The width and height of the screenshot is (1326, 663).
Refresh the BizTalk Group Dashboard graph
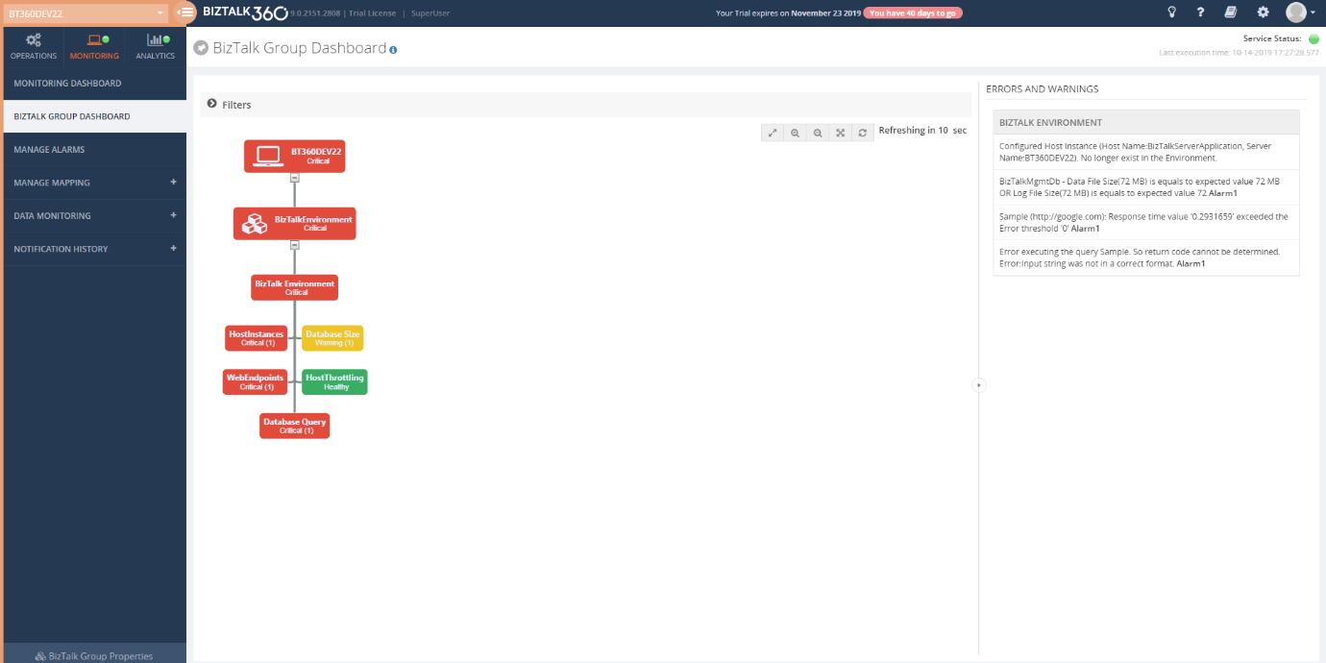[x=863, y=133]
